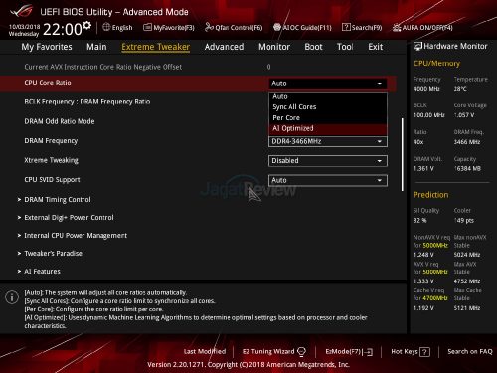Switch to Main tab
497x373 pixels.
point(96,47)
